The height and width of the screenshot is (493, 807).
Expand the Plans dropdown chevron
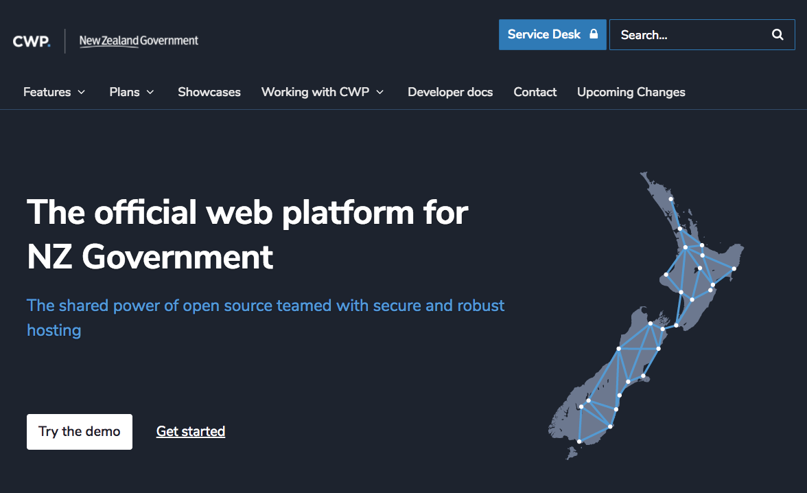coord(151,91)
